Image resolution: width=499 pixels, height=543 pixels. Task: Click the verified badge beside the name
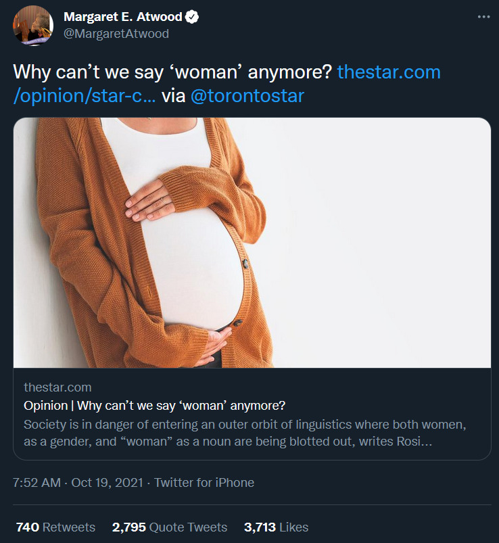(x=192, y=17)
